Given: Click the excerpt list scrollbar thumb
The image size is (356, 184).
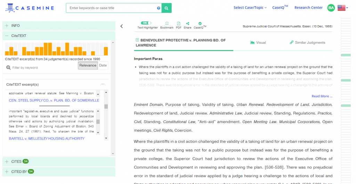Looking at the screenshot, I should 106,106.
